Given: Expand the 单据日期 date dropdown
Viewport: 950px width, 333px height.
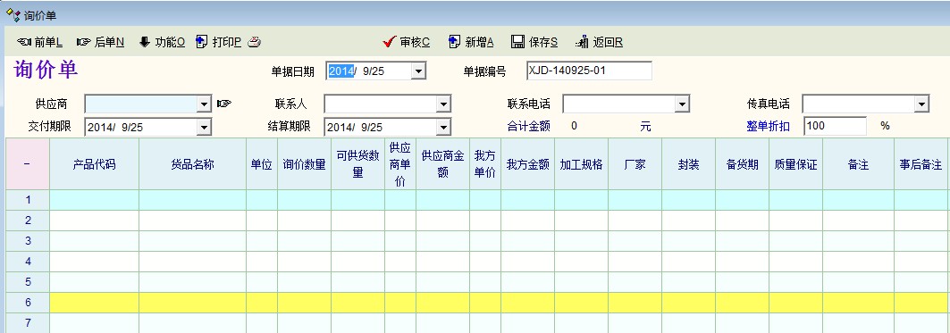Looking at the screenshot, I should point(418,71).
